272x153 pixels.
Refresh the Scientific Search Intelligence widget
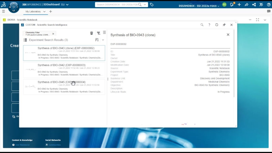[217, 25]
